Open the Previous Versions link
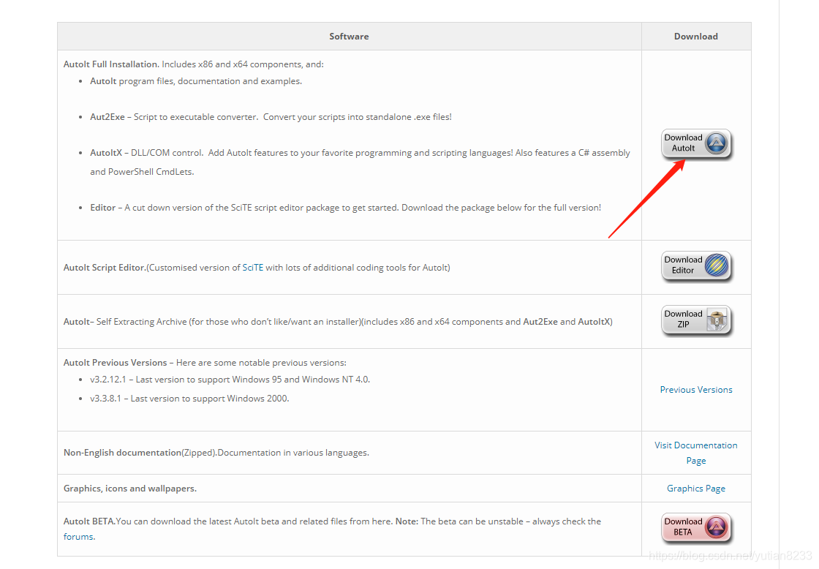The image size is (819, 569). pos(695,390)
